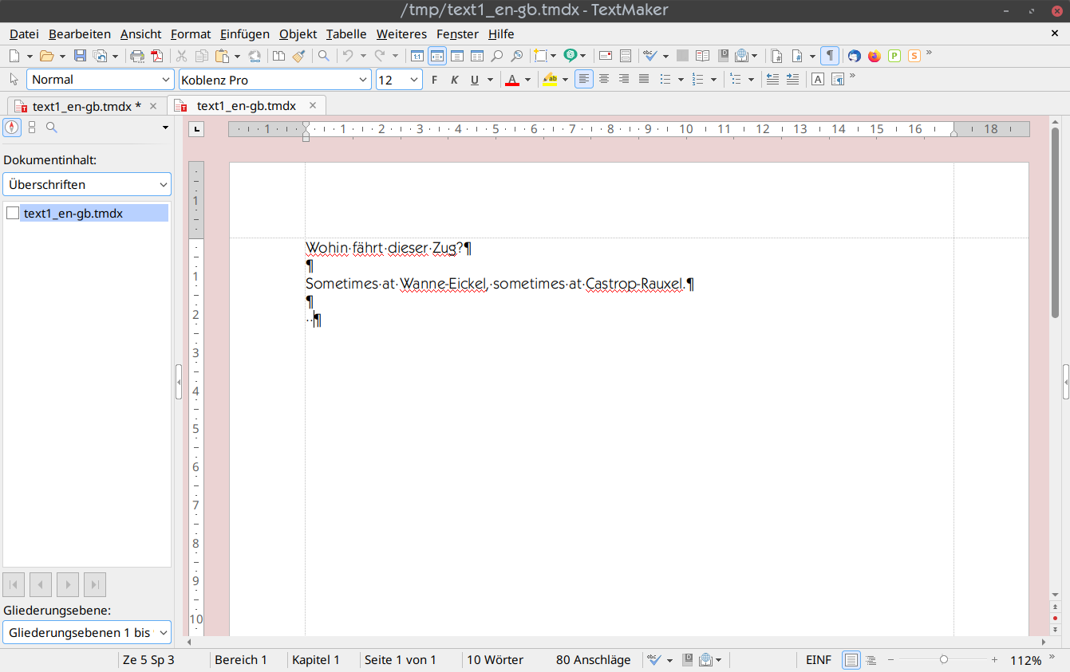
Task: Open the Einfügen menu
Action: pos(245,33)
